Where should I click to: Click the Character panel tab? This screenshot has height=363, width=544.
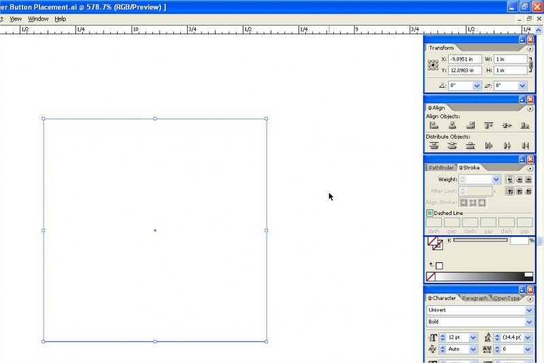[442, 298]
